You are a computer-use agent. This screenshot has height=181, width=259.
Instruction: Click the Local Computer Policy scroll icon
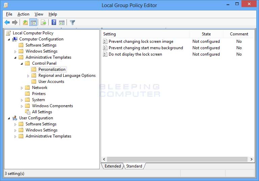[x=8, y=33]
